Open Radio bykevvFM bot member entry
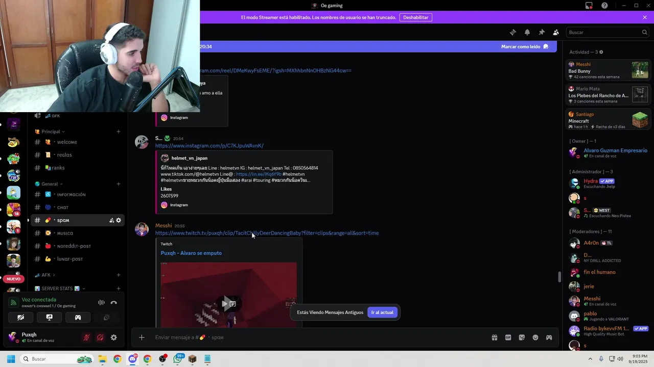Viewport: 654px width, 367px height. pos(608,331)
